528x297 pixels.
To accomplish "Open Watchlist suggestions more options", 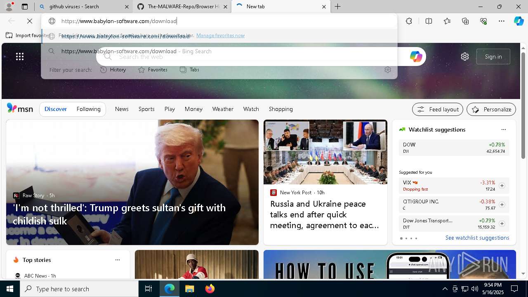I will pos(503,130).
